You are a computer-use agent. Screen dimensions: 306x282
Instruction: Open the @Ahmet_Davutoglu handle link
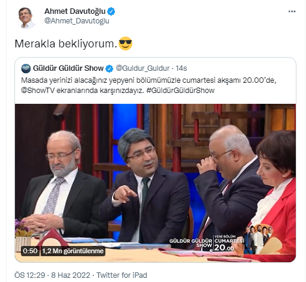pos(77,21)
